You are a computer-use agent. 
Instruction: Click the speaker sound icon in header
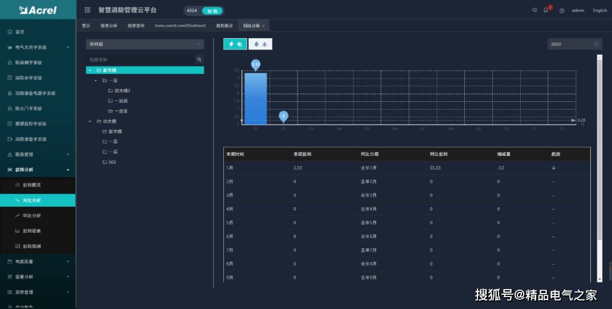point(535,10)
